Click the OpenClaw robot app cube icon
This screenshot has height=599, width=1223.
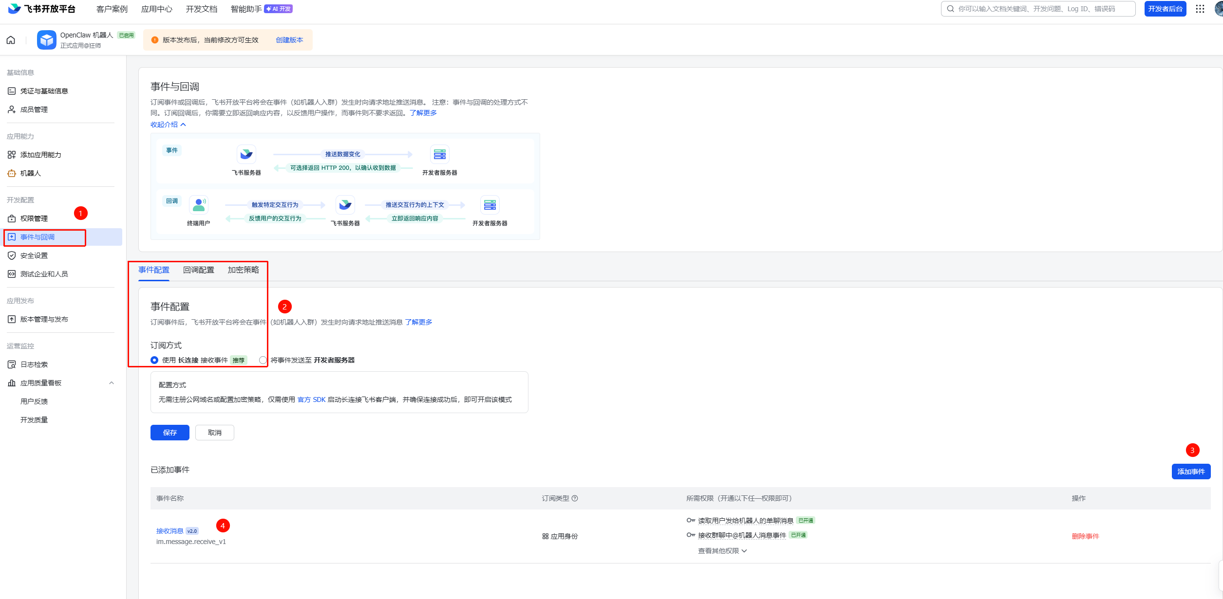(x=47, y=40)
